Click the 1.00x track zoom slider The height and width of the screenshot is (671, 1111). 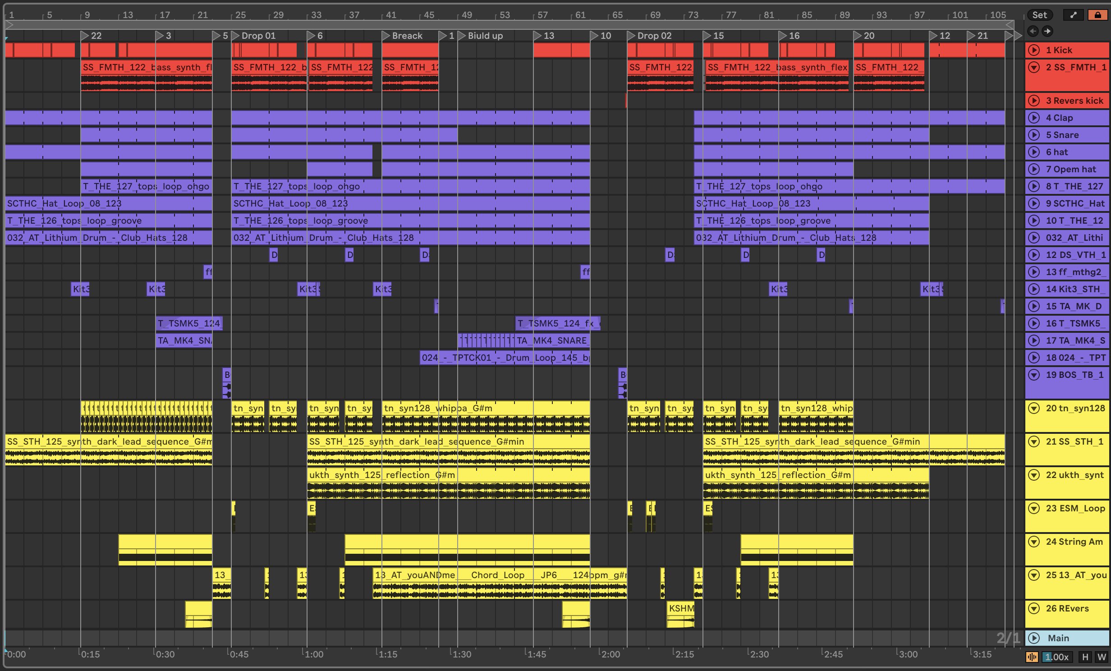[x=1056, y=657]
